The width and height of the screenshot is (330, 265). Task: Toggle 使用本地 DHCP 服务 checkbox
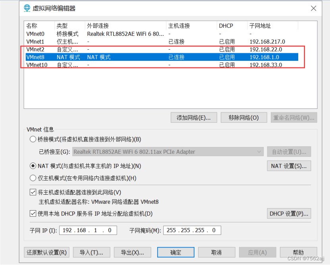click(x=33, y=214)
